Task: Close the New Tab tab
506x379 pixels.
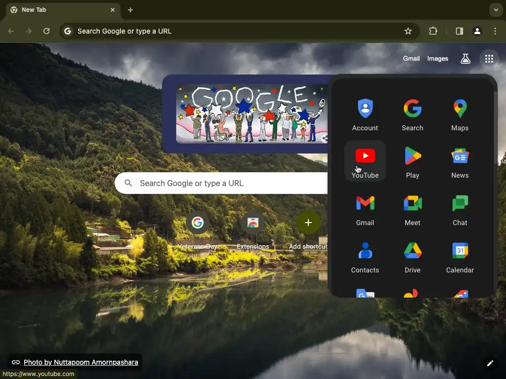Action: coord(113,10)
